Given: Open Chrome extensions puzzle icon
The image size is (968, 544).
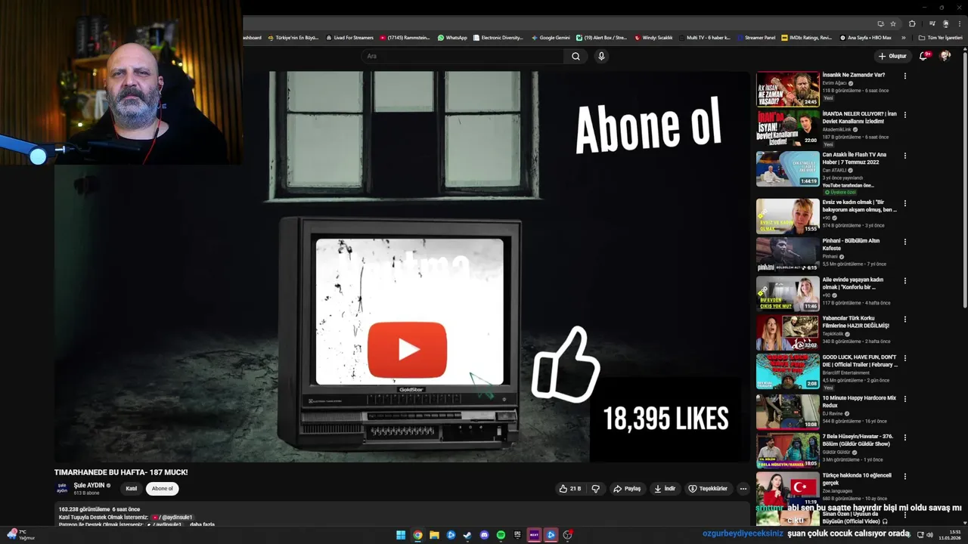Looking at the screenshot, I should (913, 23).
